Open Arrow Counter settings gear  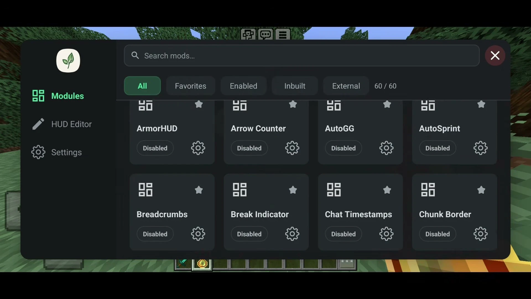point(292,148)
